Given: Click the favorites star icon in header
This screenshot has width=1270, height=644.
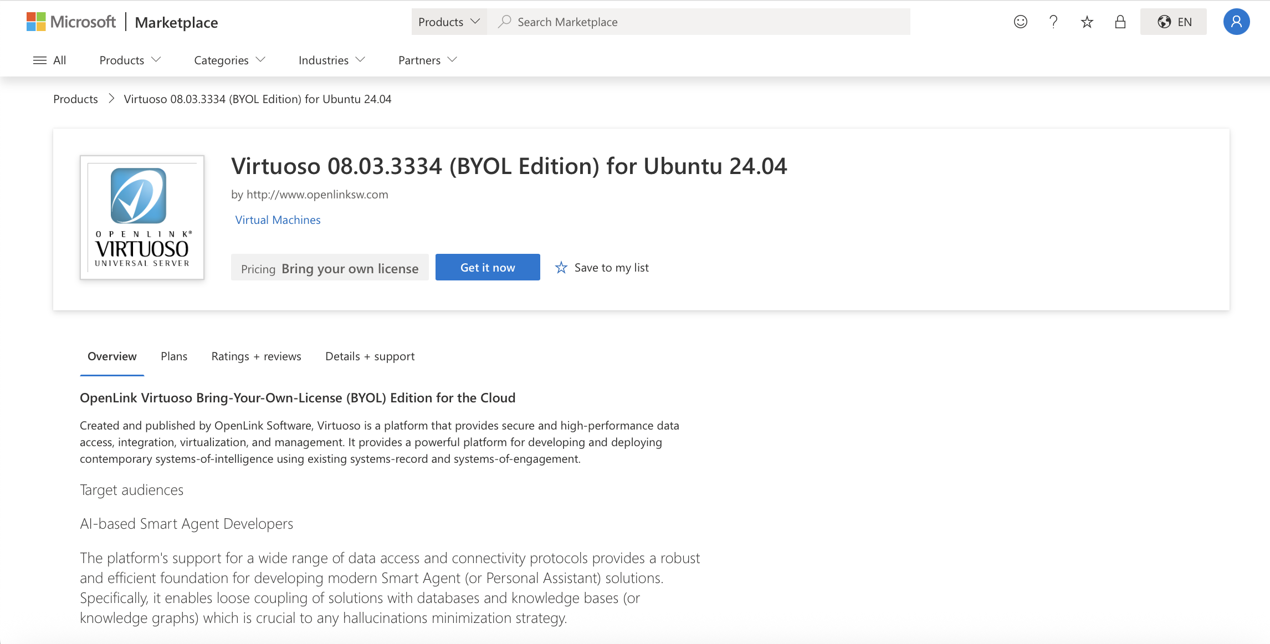Looking at the screenshot, I should click(1087, 22).
